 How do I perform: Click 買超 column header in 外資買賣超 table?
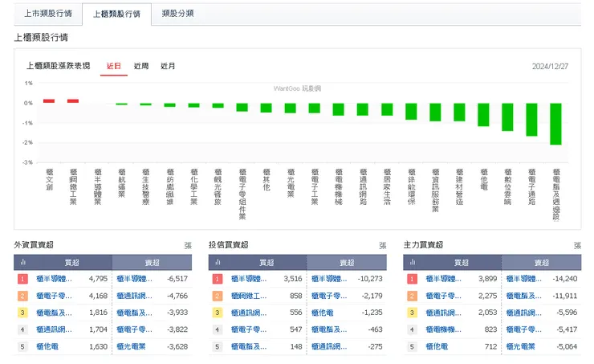click(71, 263)
